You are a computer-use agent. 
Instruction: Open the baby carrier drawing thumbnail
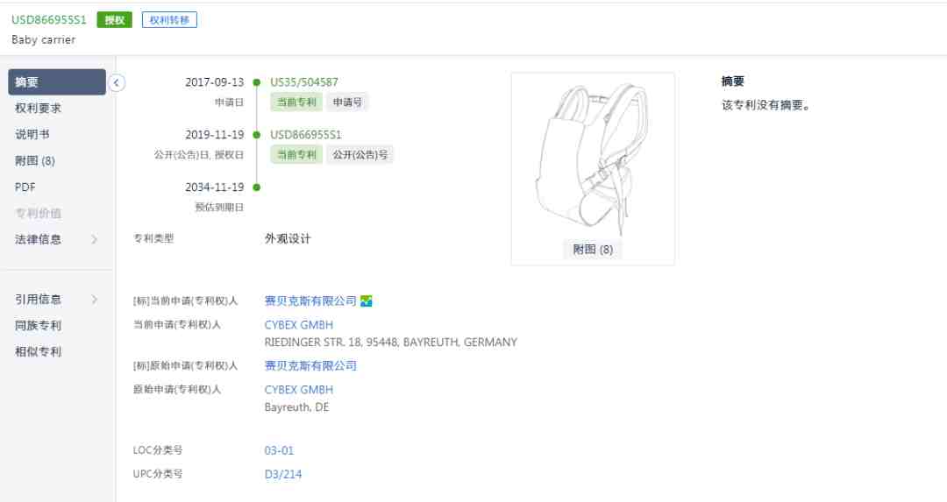click(593, 158)
